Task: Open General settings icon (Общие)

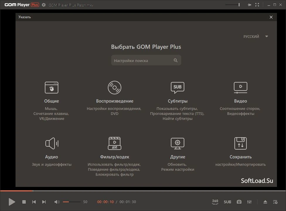Action: 52,88
